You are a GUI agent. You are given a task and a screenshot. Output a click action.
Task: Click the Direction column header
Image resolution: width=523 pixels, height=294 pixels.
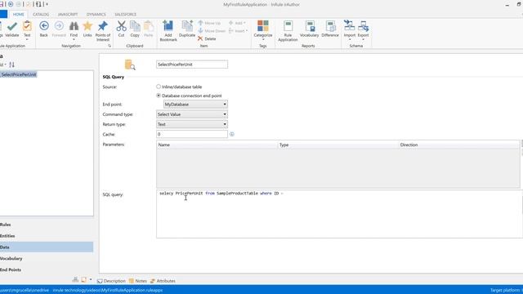pos(459,145)
